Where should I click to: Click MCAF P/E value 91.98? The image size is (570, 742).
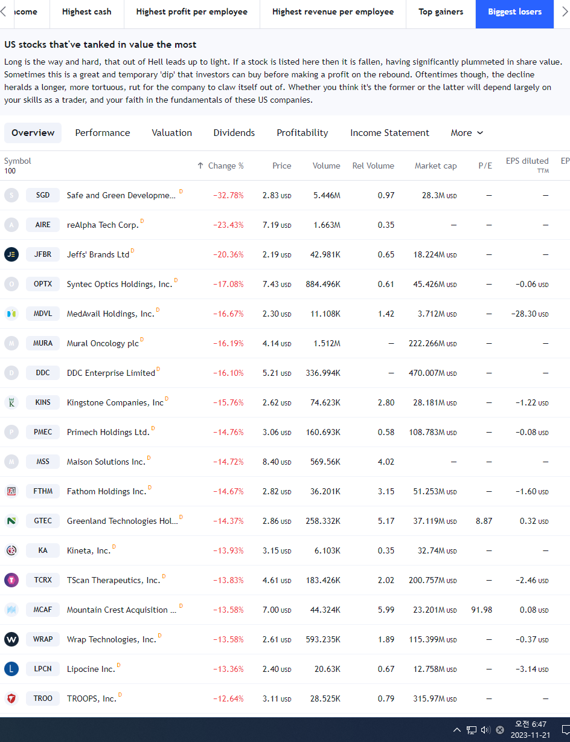481,610
